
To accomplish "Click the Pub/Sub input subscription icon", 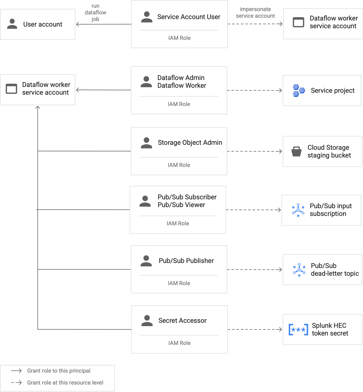I will [298, 210].
